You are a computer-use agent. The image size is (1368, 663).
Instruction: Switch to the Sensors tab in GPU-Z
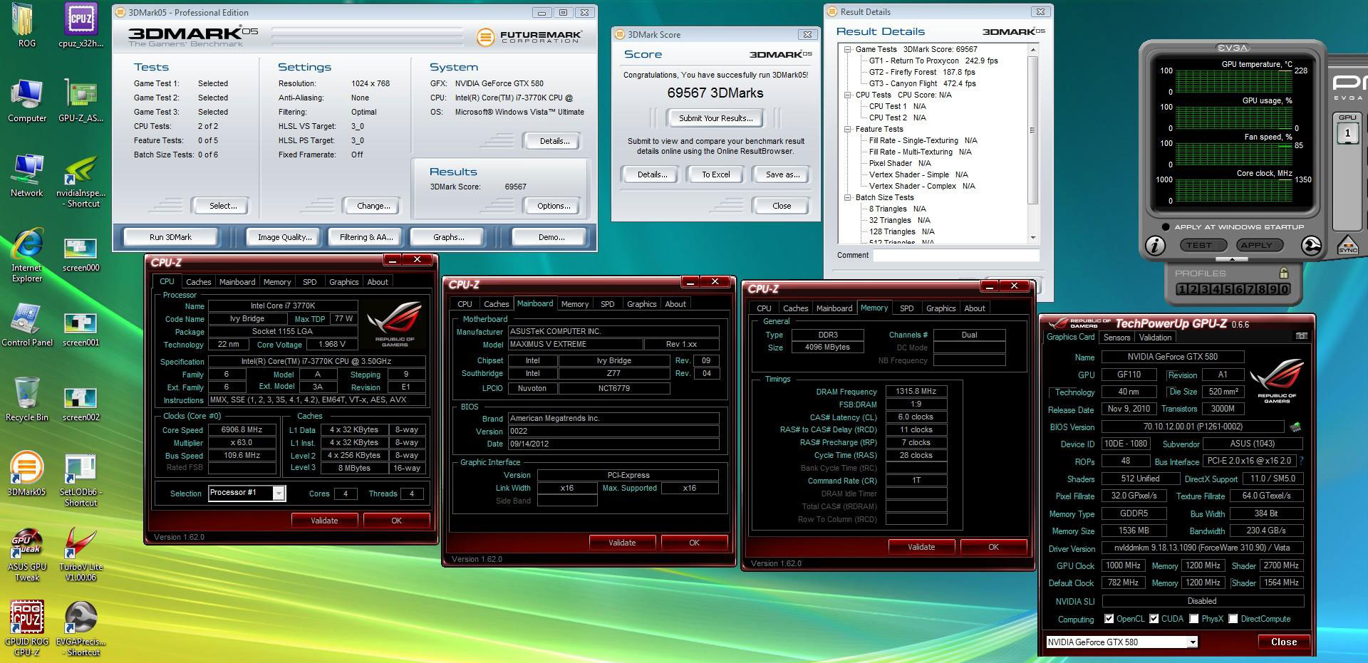click(1116, 338)
